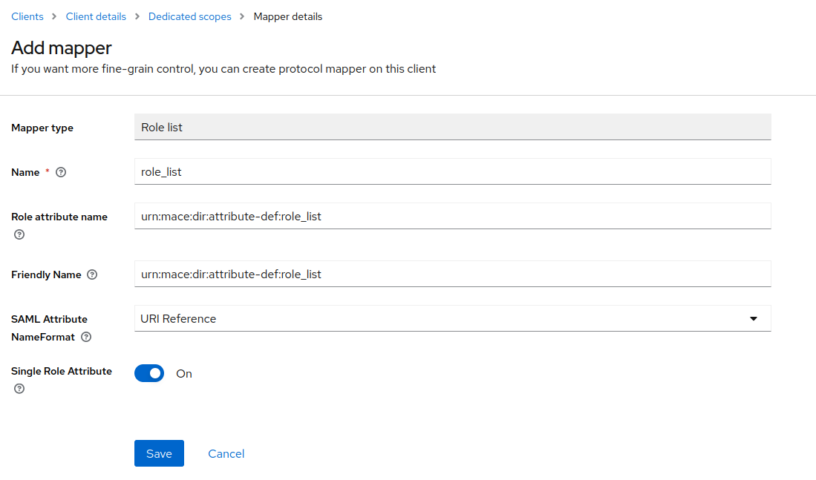816x480 pixels.
Task: Navigate to the Client details breadcrumb
Action: click(x=96, y=16)
